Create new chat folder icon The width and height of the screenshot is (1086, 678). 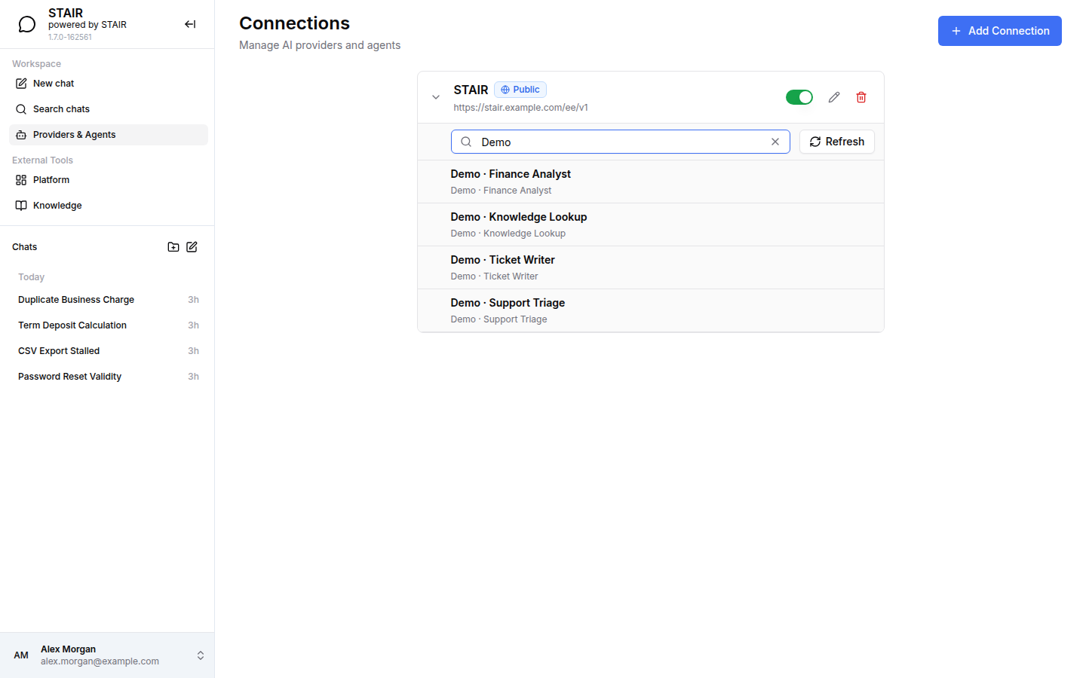click(173, 247)
